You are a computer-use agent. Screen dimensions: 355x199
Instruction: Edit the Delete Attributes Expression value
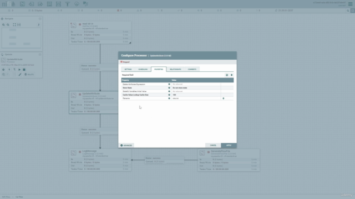coord(196,84)
